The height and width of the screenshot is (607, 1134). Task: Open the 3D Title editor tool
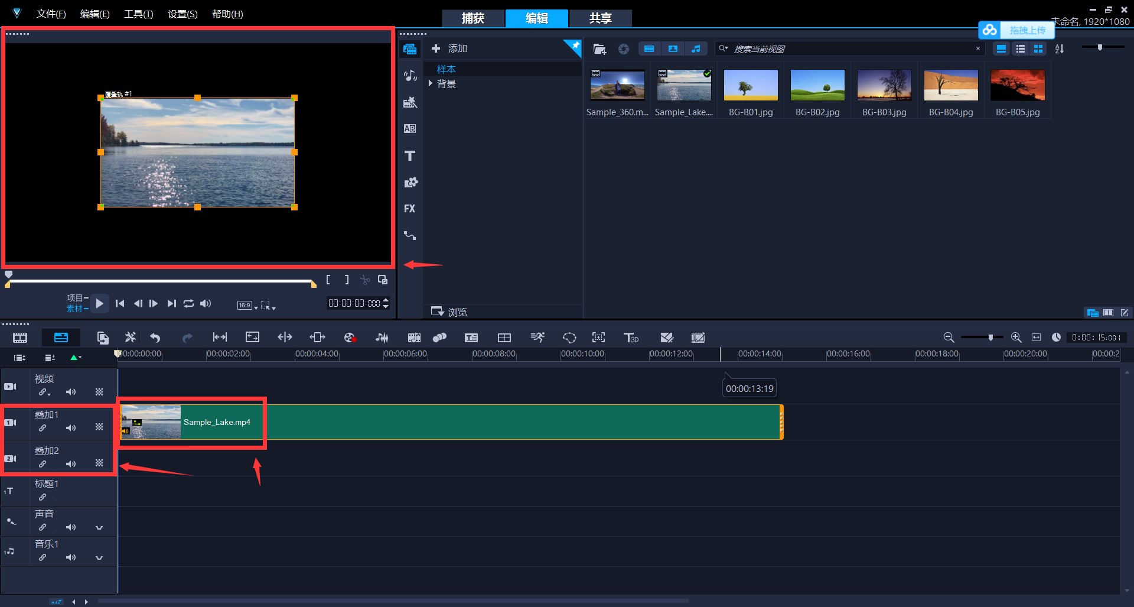point(631,337)
